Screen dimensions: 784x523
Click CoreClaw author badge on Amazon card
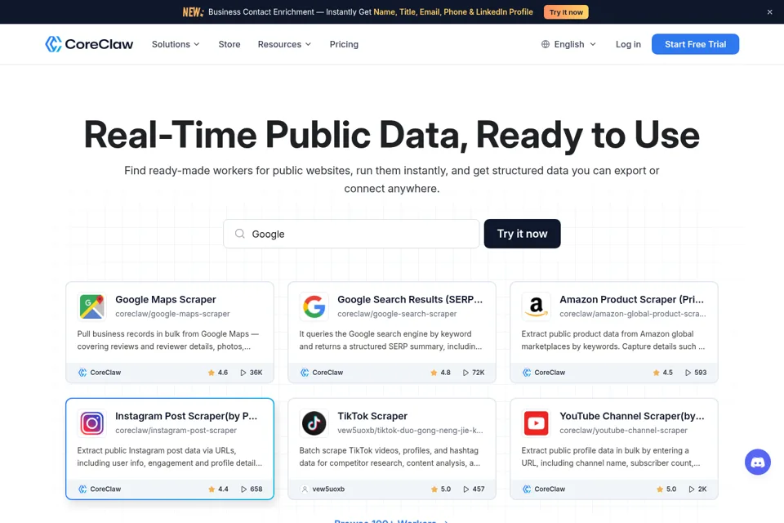tap(544, 373)
